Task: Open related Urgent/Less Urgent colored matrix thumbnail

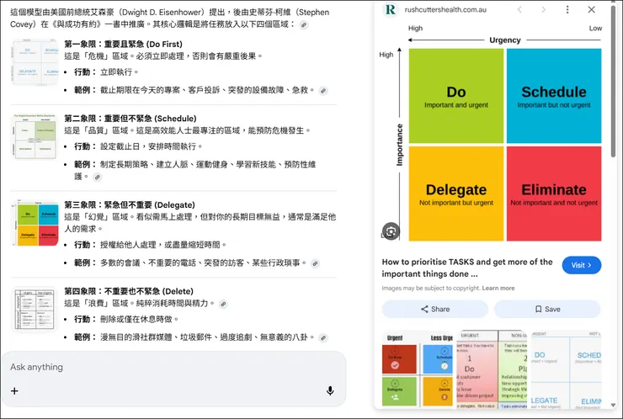Action: coord(418,369)
